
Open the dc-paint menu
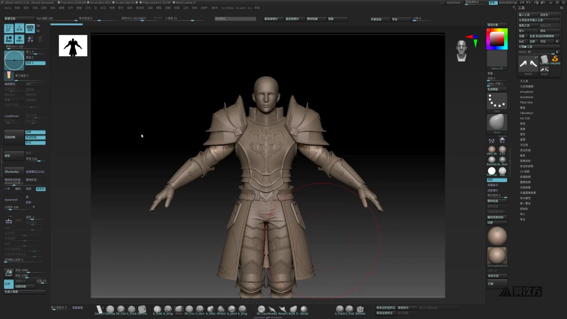[241, 8]
